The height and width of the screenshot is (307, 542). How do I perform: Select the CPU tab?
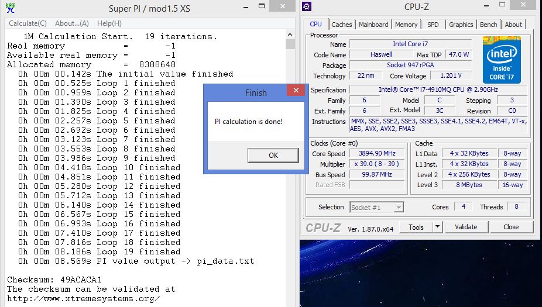[315, 24]
